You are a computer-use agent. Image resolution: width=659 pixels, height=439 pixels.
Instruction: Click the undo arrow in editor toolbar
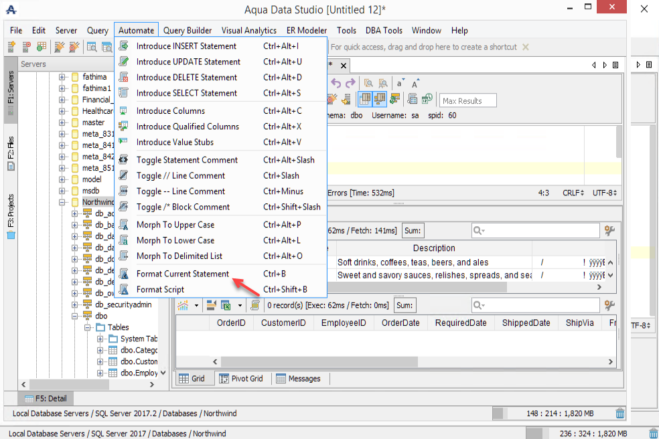point(336,83)
